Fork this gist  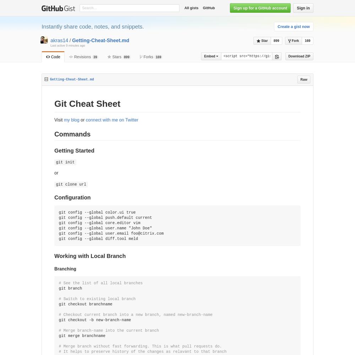pyautogui.click(x=293, y=41)
